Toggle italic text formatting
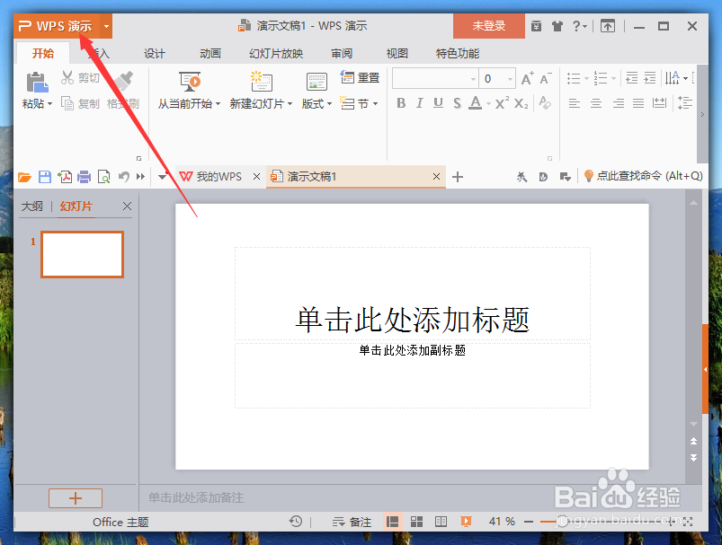722x545 pixels. (x=418, y=104)
